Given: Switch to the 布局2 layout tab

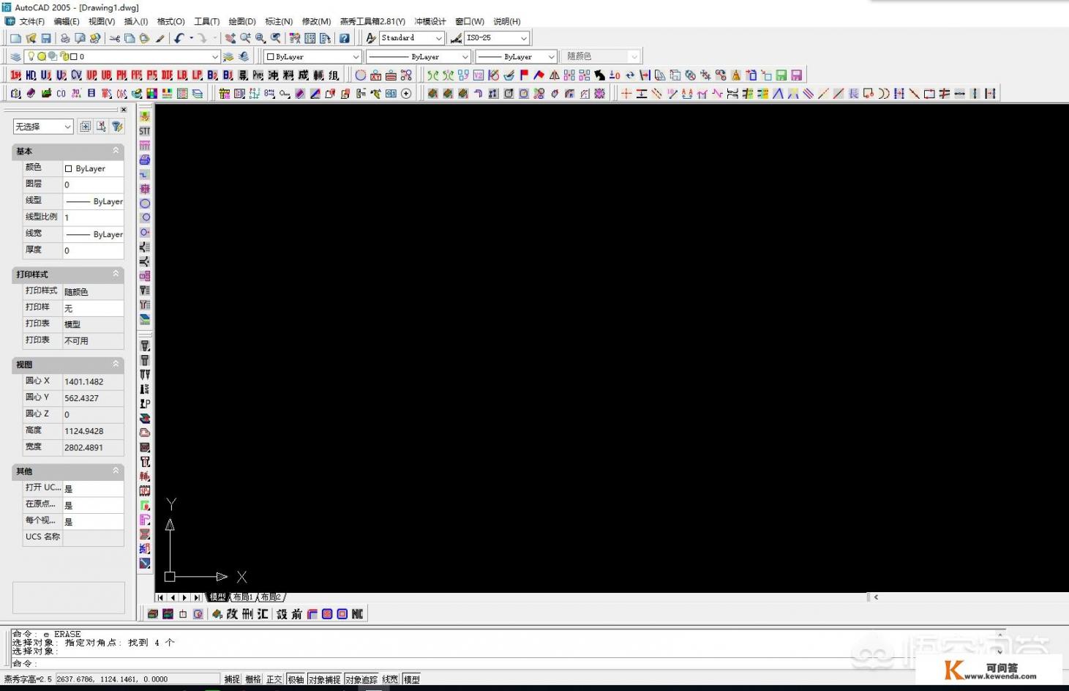Looking at the screenshot, I should pos(271,597).
